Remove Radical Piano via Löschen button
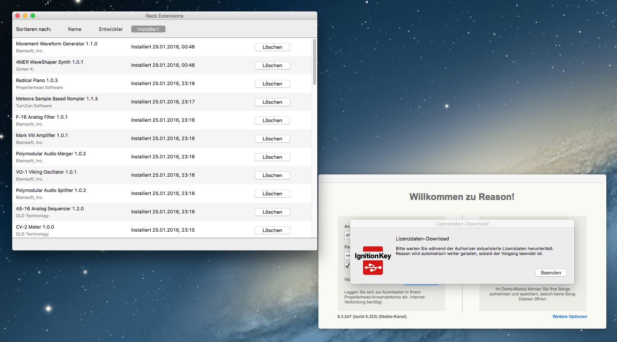This screenshot has width=617, height=342. pos(272,84)
